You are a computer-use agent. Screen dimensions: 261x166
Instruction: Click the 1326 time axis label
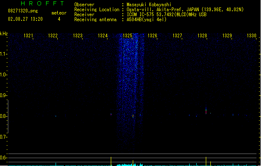152,35
